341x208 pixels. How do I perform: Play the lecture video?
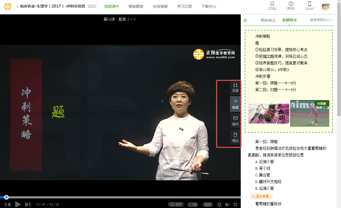coord(18,205)
